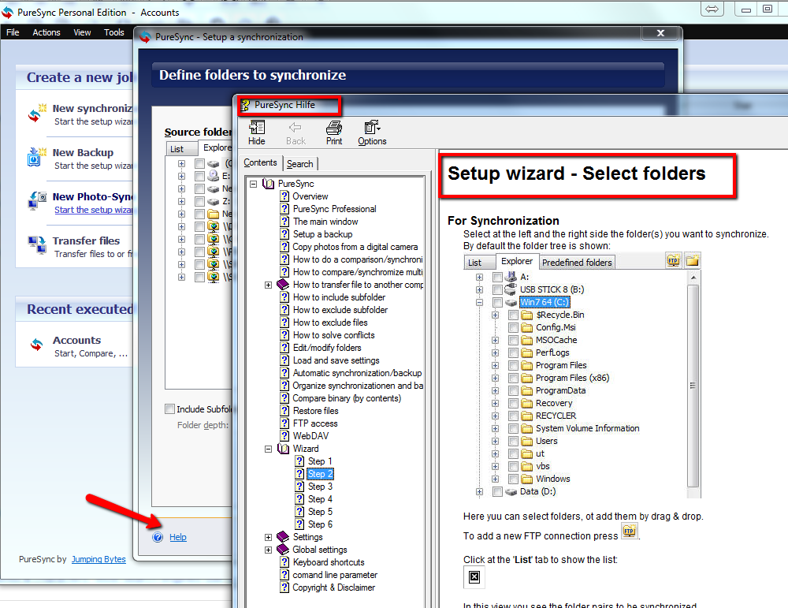Image resolution: width=788 pixels, height=608 pixels.
Task: Click the Settings book icon in contents
Action: pos(283,536)
